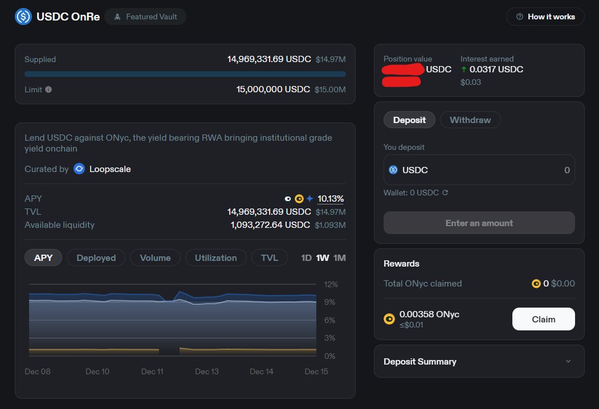Click the 12% chart axis label
599x409 pixels.
[331, 284]
